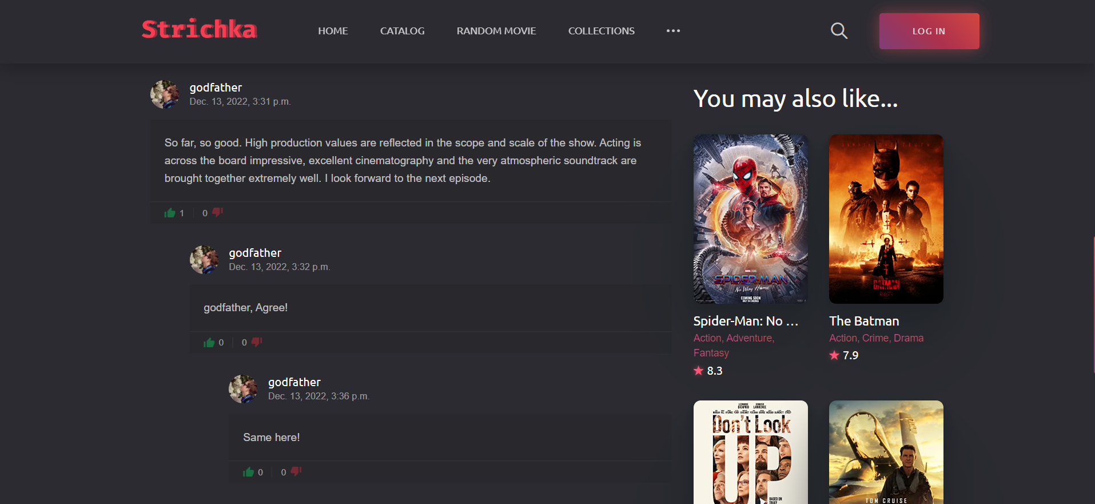Click the 'You may also like...' heading
The width and height of the screenshot is (1095, 504).
[796, 99]
